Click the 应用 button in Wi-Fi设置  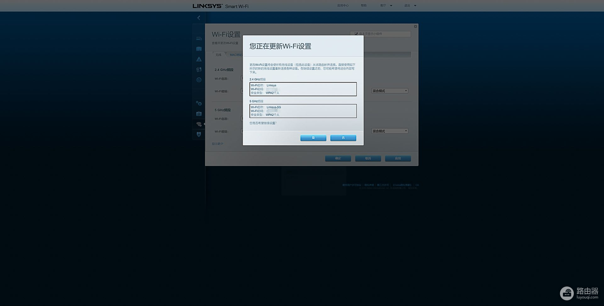(398, 159)
